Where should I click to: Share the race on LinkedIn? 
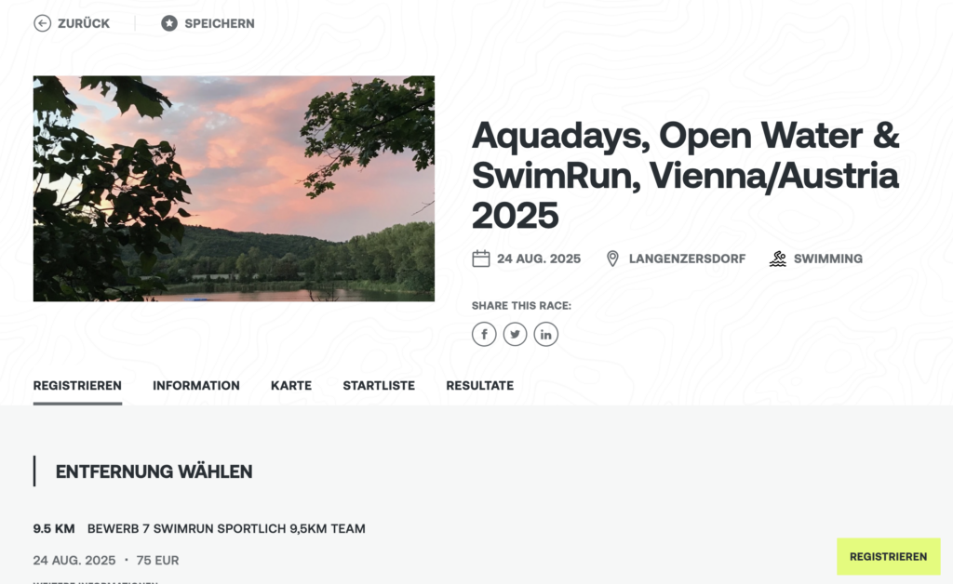click(x=545, y=335)
